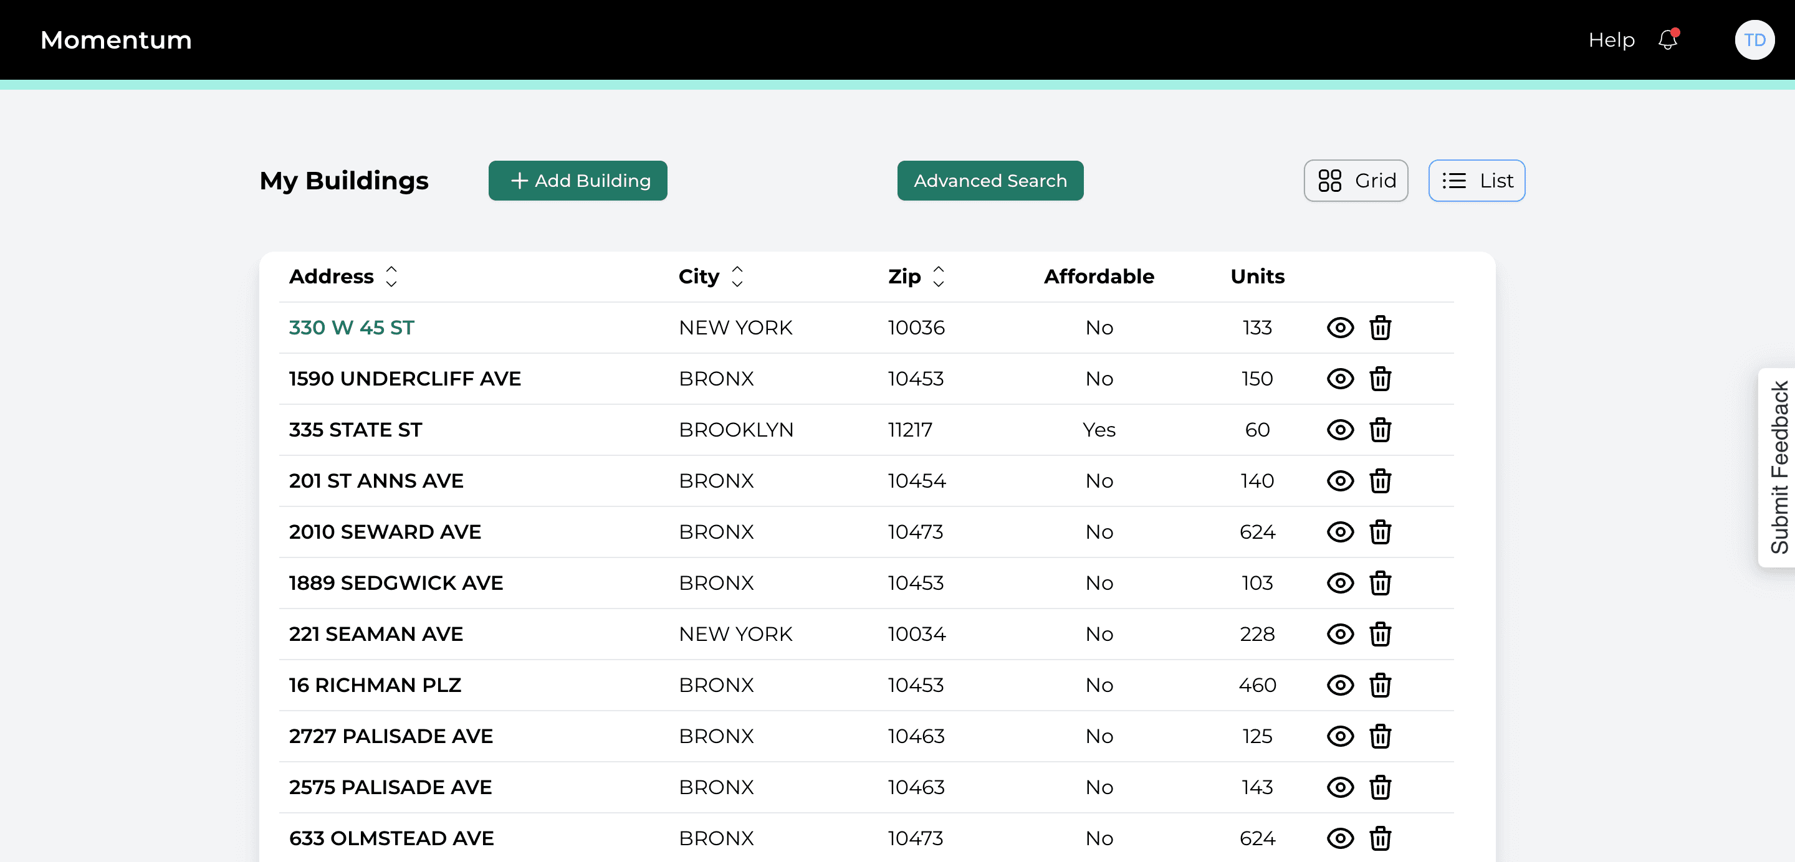The height and width of the screenshot is (862, 1795).
Task: Switch to Grid view
Action: point(1356,181)
